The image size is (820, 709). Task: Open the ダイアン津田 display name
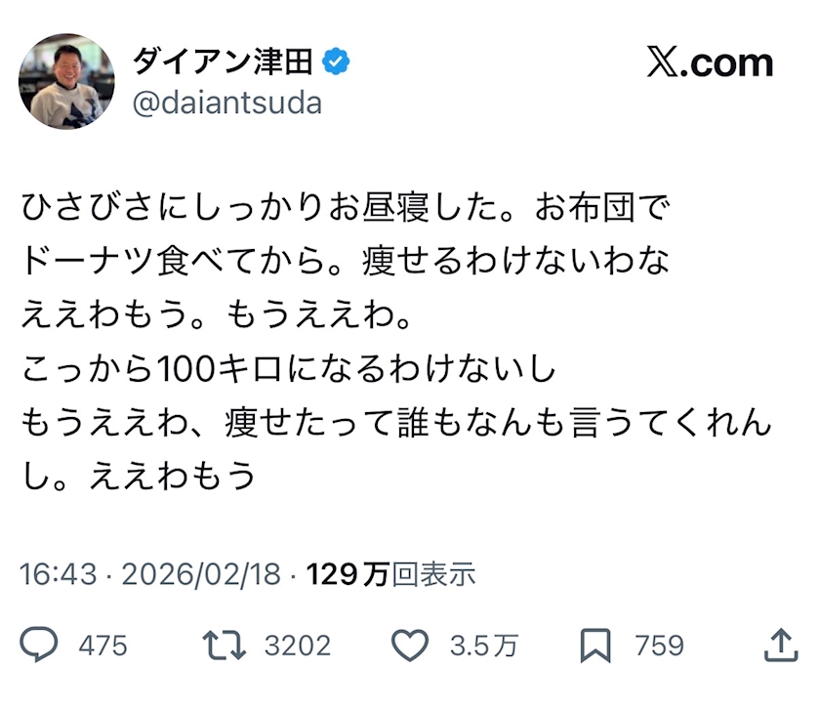click(223, 63)
